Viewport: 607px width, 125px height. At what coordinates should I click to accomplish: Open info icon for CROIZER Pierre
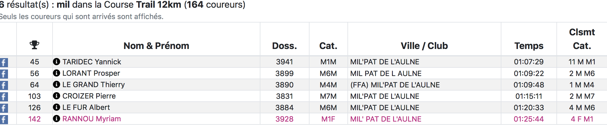tap(57, 96)
